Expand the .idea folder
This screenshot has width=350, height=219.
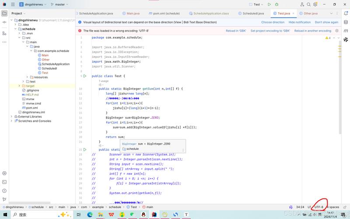tap(15, 25)
